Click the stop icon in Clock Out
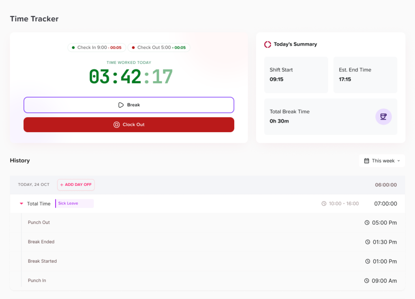Viewport: 415px width, 299px height. coord(116,124)
